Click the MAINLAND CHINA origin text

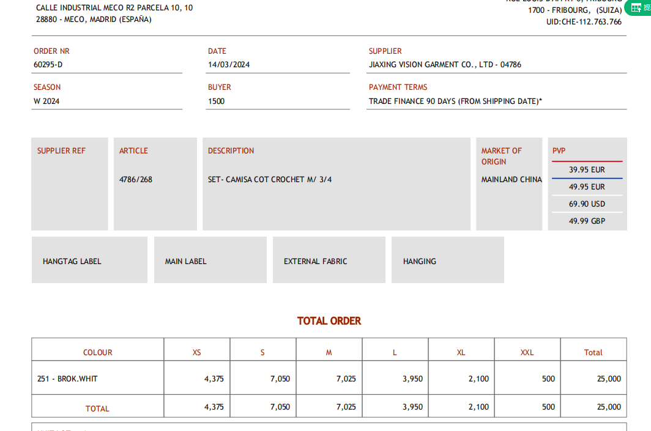click(x=511, y=180)
